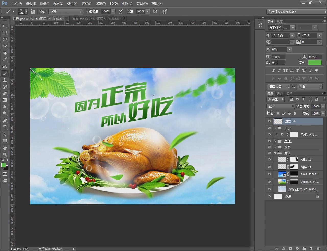327x251 pixels.
Task: Hide the locked 背景 bottom layer
Action: [x=269, y=196]
